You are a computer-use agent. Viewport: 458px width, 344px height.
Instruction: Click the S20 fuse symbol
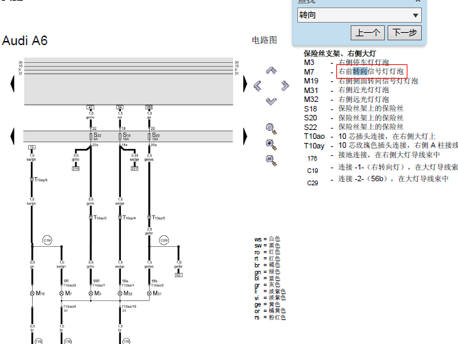pyautogui.click(x=149, y=136)
